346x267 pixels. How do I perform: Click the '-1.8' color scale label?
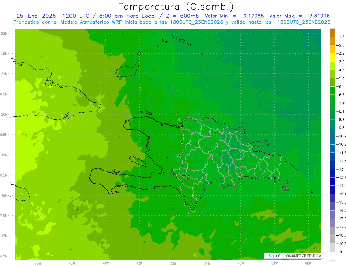341,37
